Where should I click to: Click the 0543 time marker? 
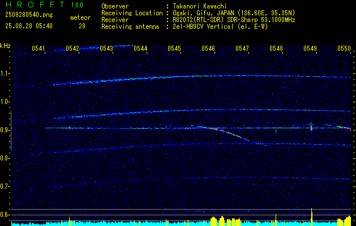[106, 48]
